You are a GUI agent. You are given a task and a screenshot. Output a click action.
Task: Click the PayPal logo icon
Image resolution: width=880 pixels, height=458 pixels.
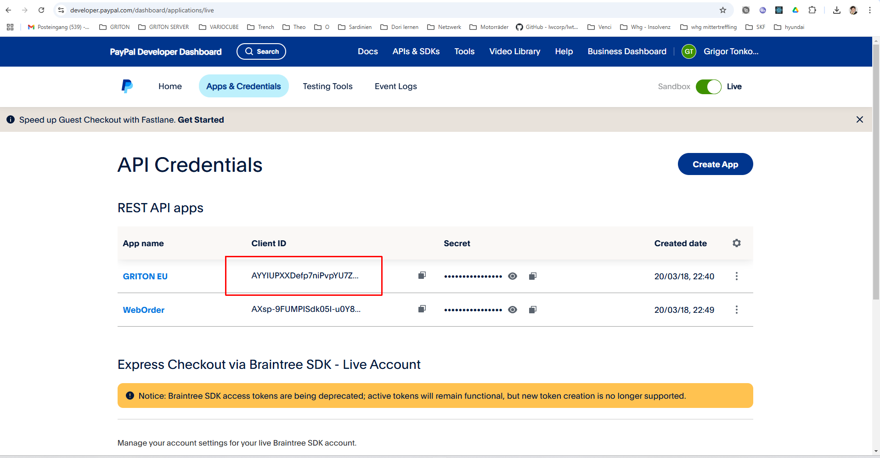point(127,86)
